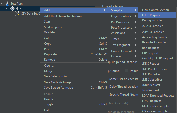Tick the Infinite loop count checkbox
The image size is (177, 113).
[127, 71]
